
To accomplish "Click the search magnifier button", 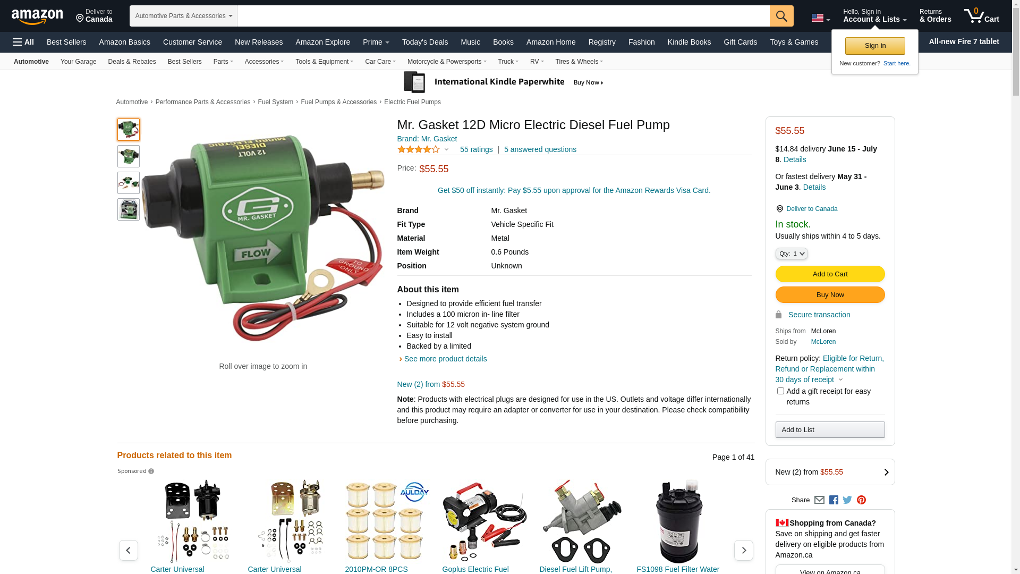I will click(x=781, y=16).
